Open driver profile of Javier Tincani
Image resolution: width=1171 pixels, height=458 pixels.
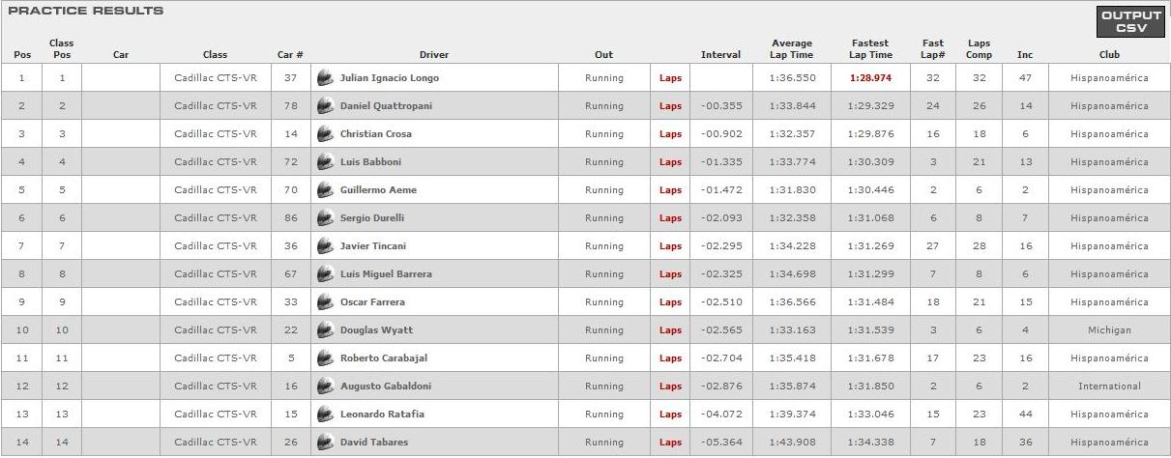[x=373, y=246]
